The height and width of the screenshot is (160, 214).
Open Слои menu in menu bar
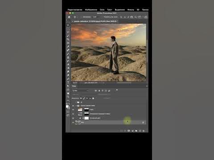(x=102, y=10)
